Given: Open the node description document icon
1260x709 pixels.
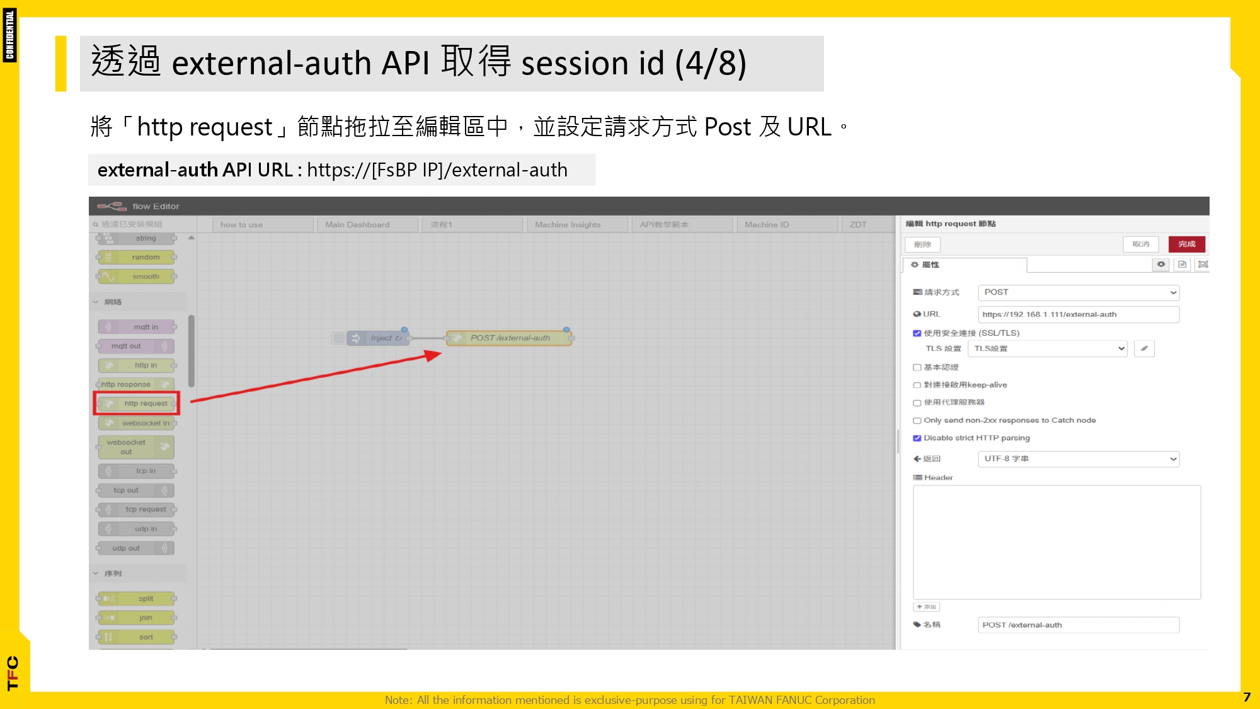Looking at the screenshot, I should [1182, 265].
